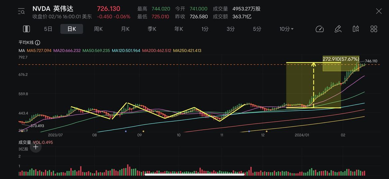Screen dimensions: 389x179
Task: Click the 726.130 last price
Action: pos(109,9)
